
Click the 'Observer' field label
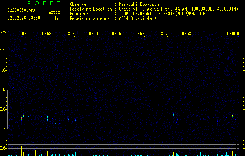tap(79, 4)
